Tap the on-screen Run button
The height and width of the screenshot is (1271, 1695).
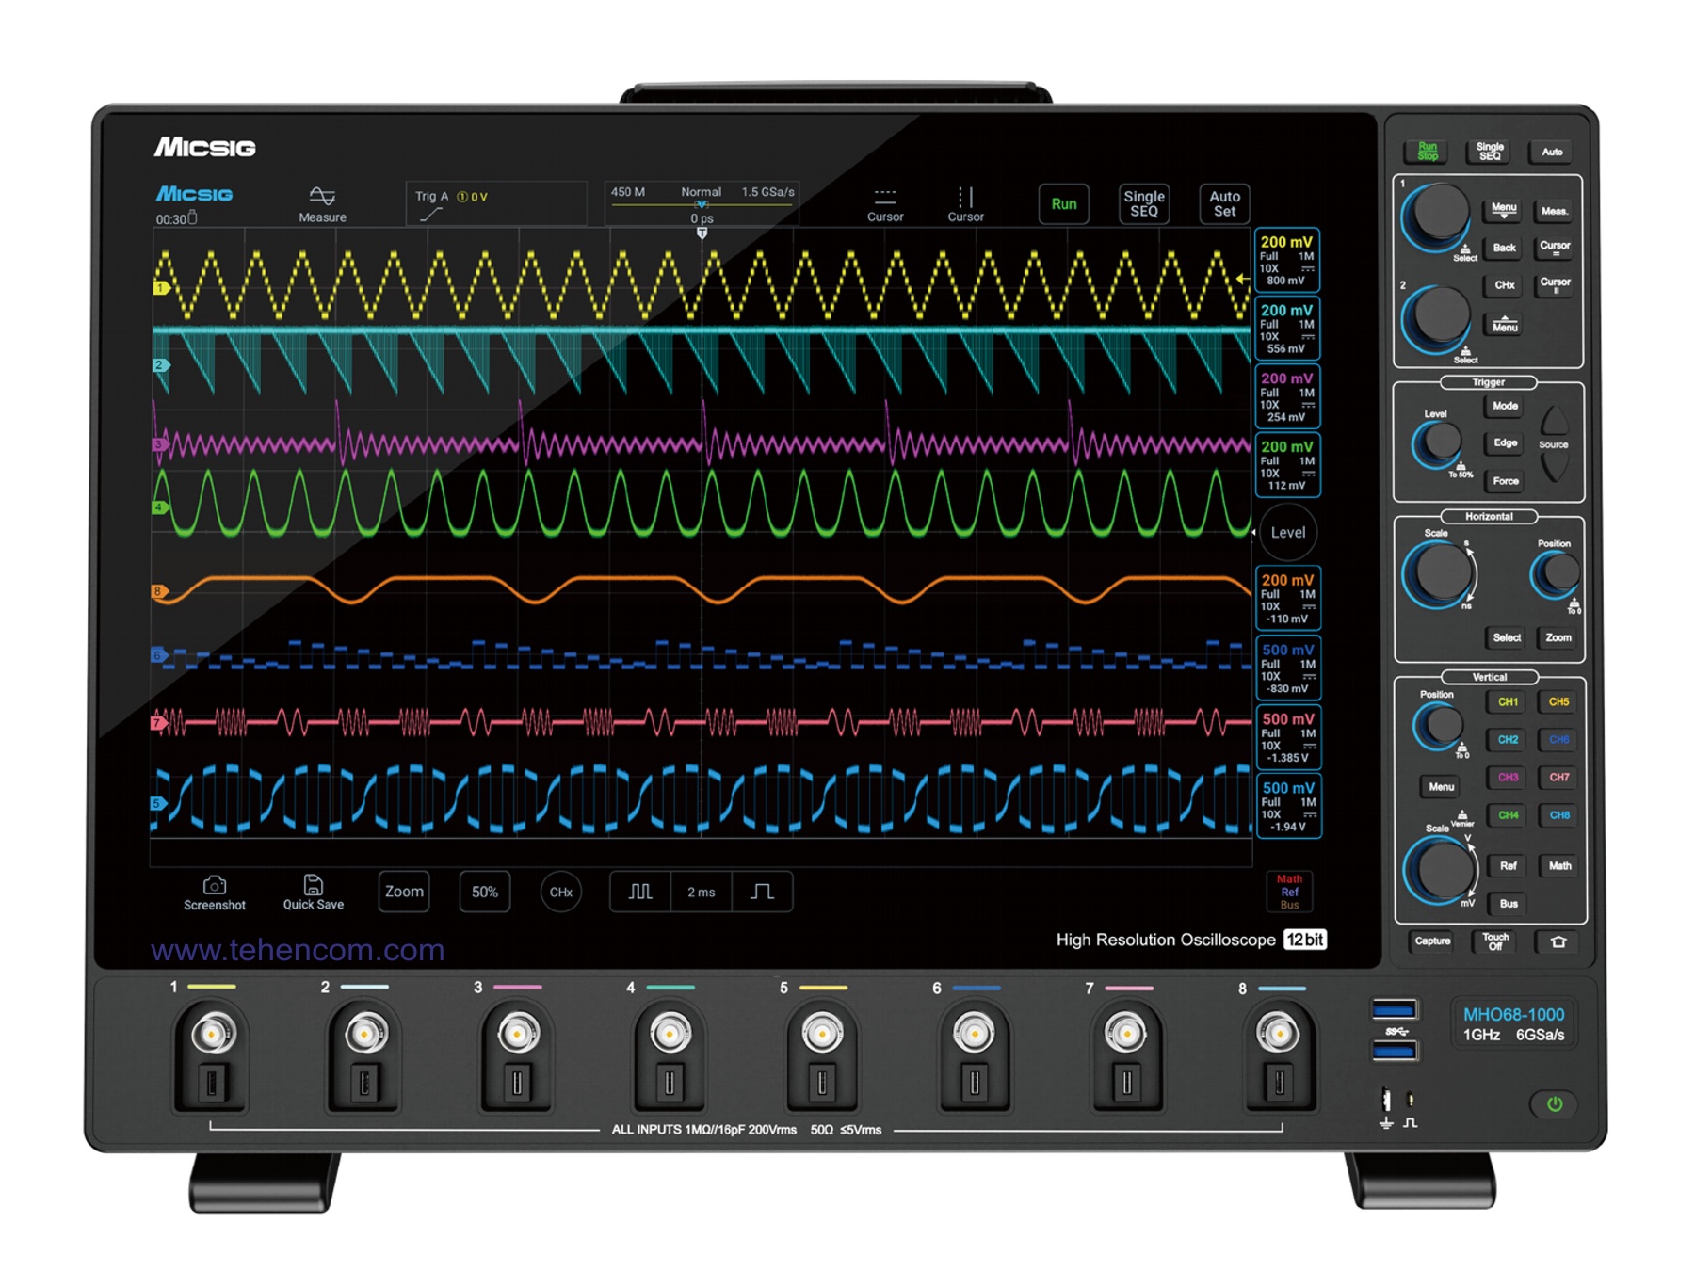pyautogui.click(x=1064, y=203)
